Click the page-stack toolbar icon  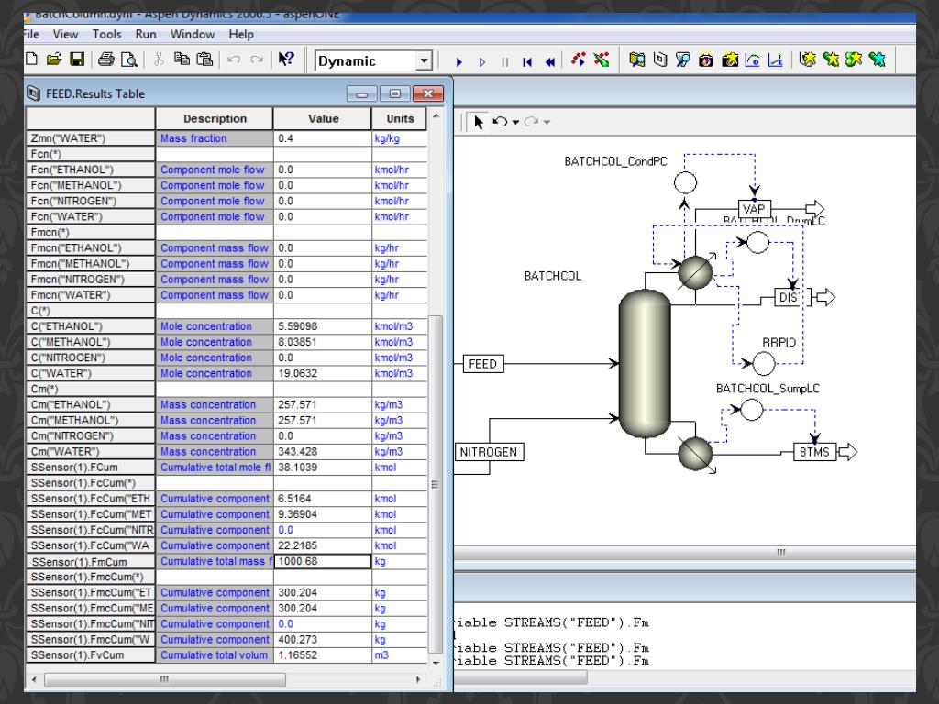tap(660, 60)
